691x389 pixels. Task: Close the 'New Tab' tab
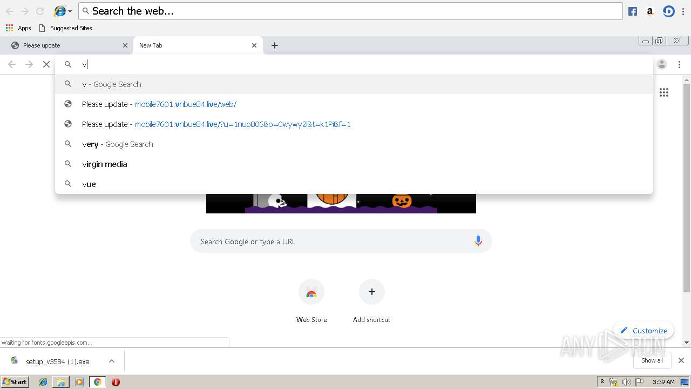click(254, 45)
